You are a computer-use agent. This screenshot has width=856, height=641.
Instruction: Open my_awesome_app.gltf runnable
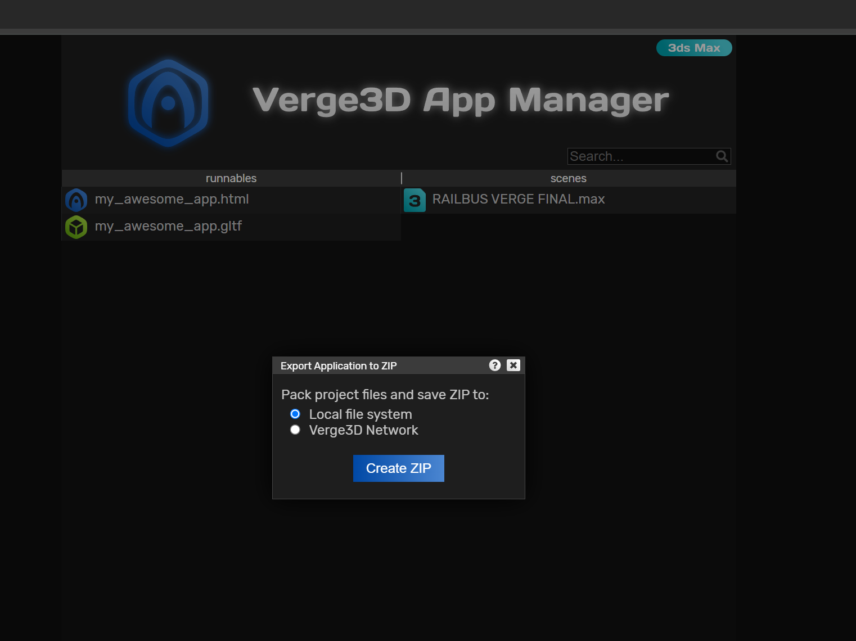click(x=168, y=226)
